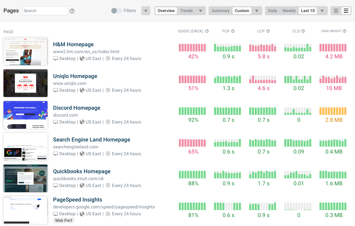Click PageSpeed Insights' 81% CrUX chart
The width and height of the screenshot is (355, 226).
(192, 206)
